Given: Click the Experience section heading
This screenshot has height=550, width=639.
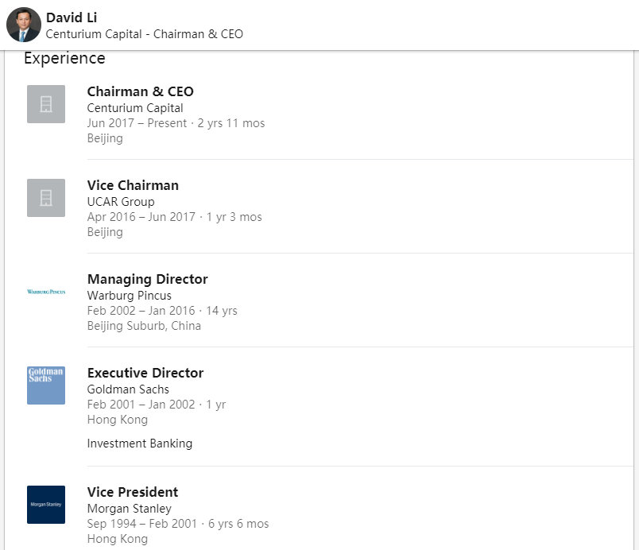Looking at the screenshot, I should (x=64, y=58).
